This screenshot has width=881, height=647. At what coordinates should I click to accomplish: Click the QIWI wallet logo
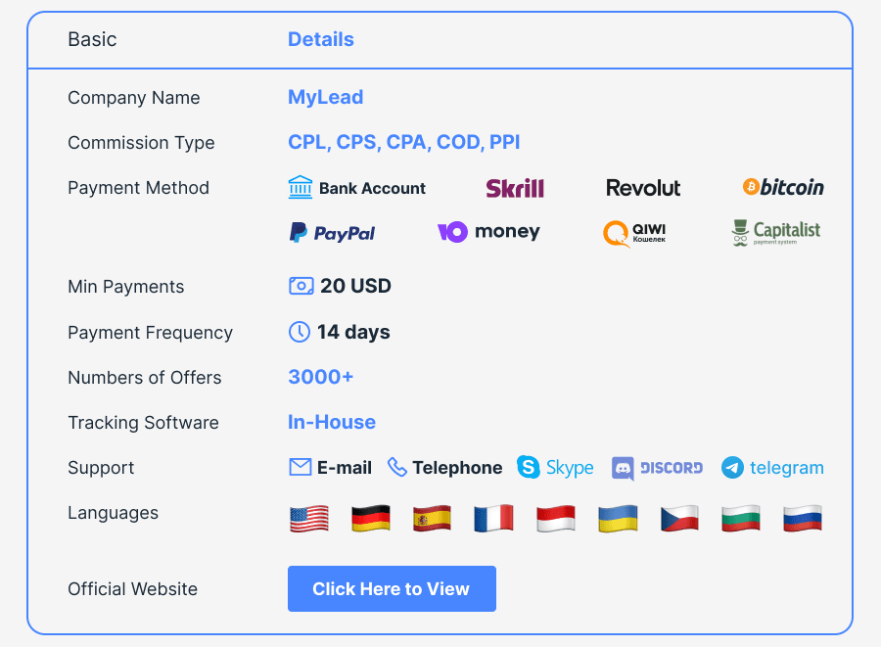tap(634, 234)
